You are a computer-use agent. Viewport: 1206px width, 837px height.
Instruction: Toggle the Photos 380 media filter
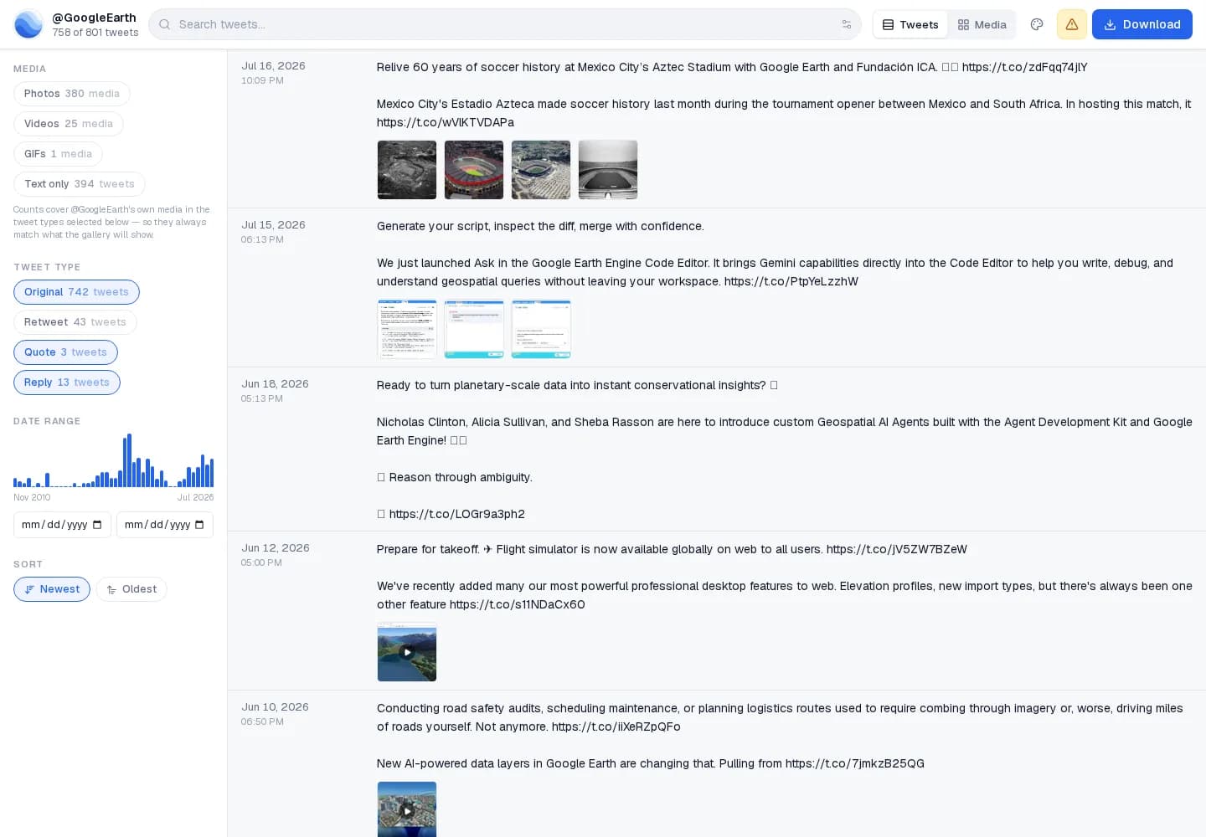(72, 94)
